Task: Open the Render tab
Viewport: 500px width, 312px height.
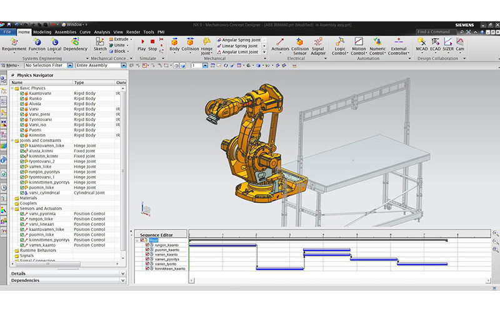Action: click(133, 32)
